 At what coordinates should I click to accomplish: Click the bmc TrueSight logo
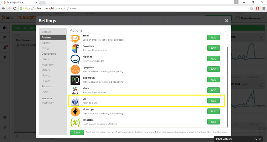[x=19, y=17]
